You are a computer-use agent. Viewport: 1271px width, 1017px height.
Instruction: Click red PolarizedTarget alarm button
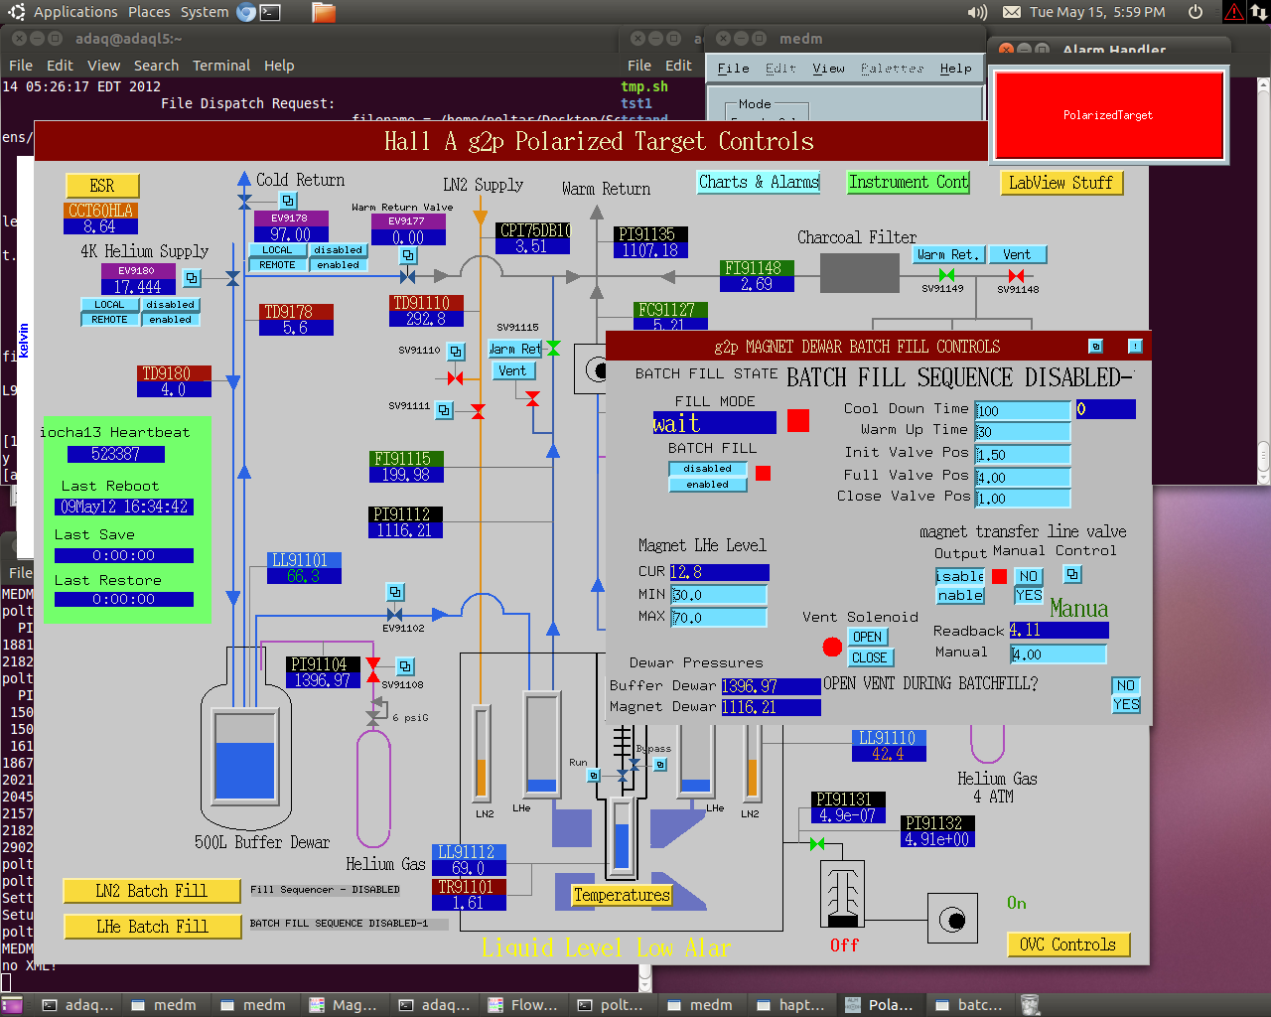[x=1108, y=115]
